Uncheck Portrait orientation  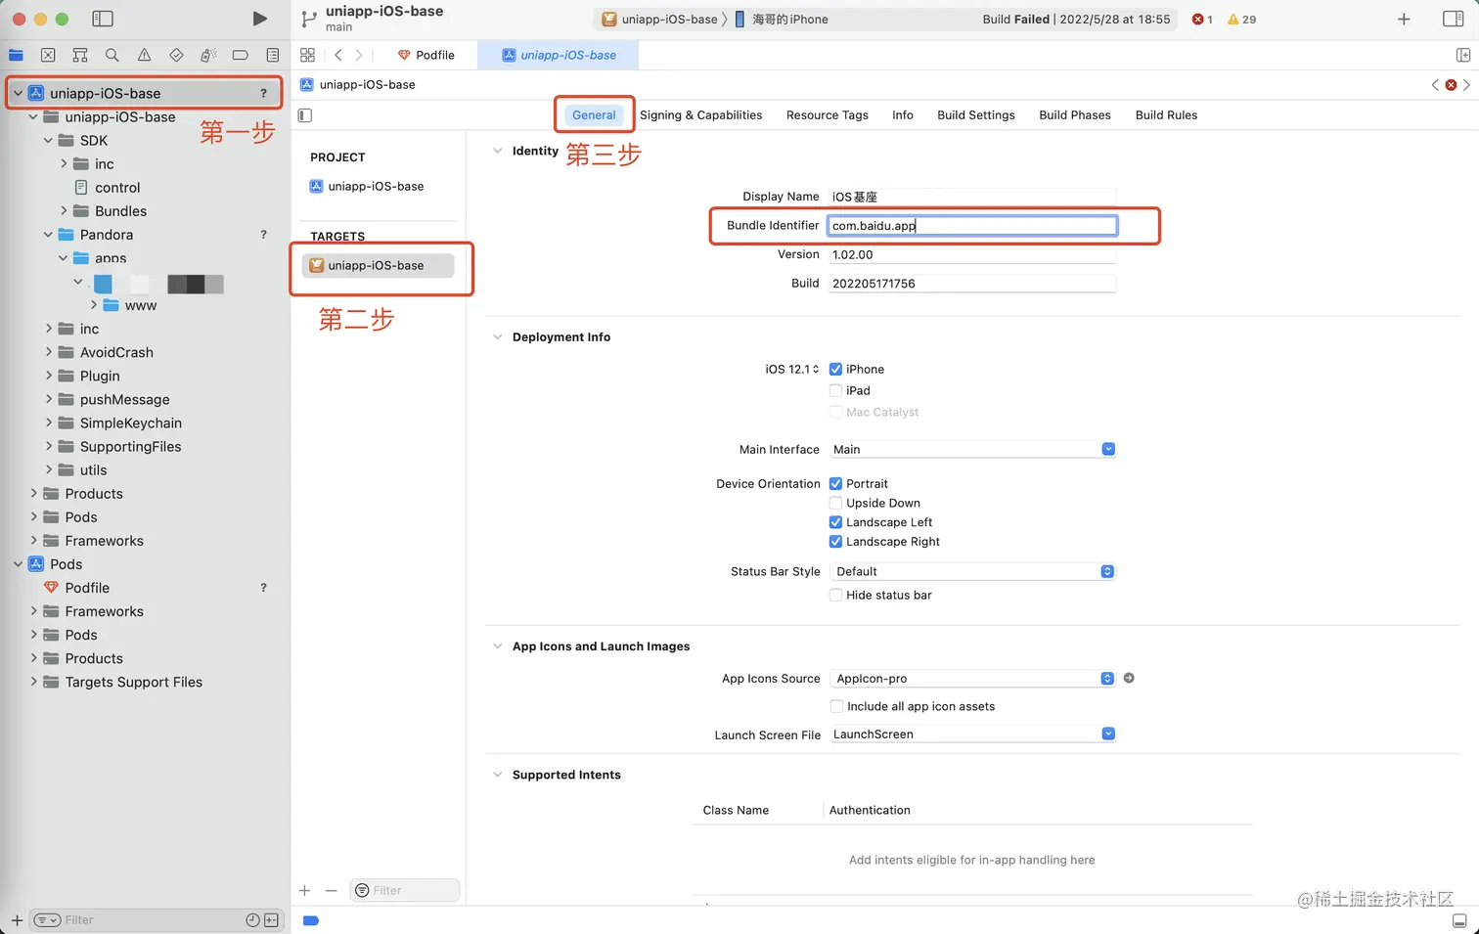[835, 483]
